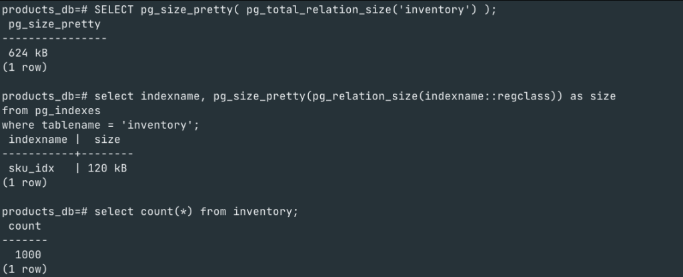Click the count column header
The width and height of the screenshot is (683, 277).
(25, 226)
